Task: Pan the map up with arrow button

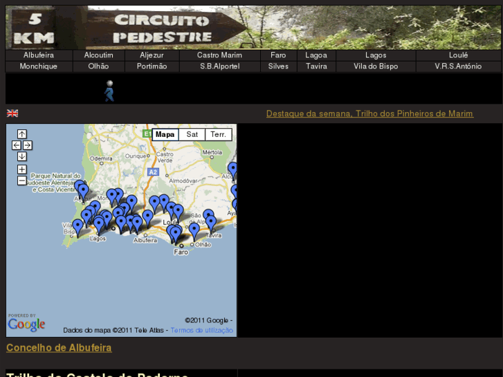Action: click(22, 134)
